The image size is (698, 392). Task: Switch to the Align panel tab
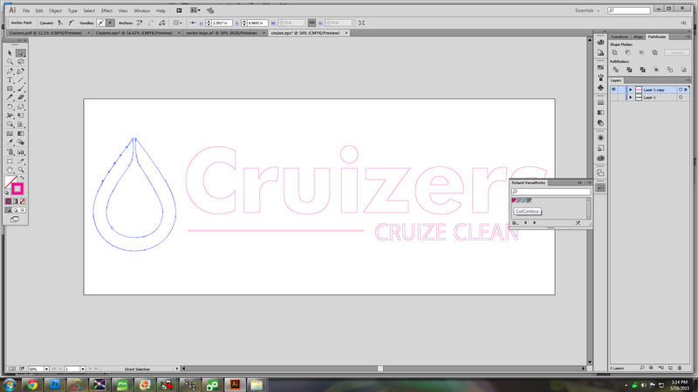click(638, 37)
